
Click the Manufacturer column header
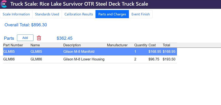click(117, 45)
